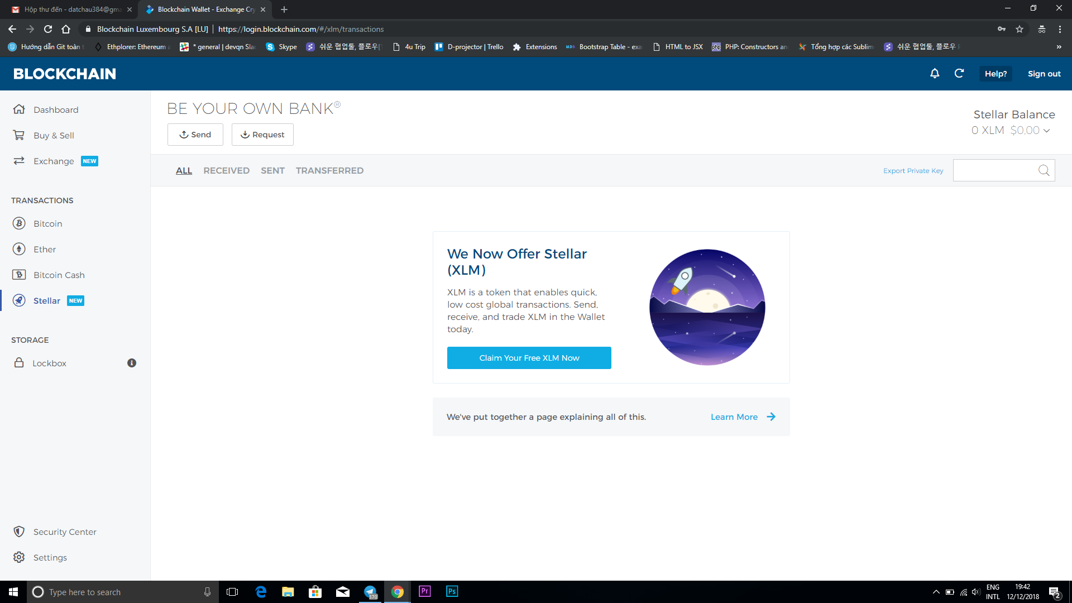Click Claim Your Free XLM Now
Screen dimensions: 1072x603
point(529,358)
